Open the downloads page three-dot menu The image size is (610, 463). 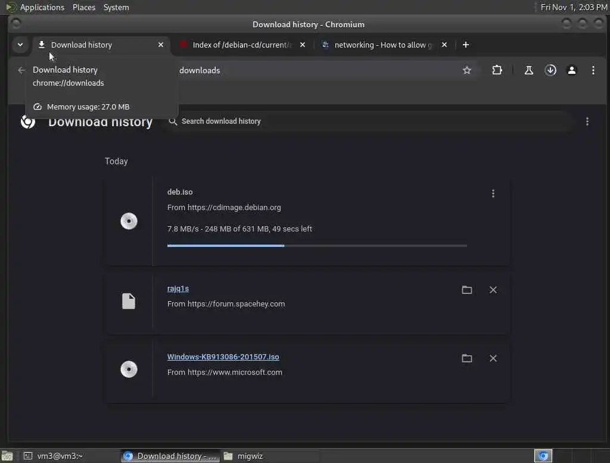(x=587, y=121)
